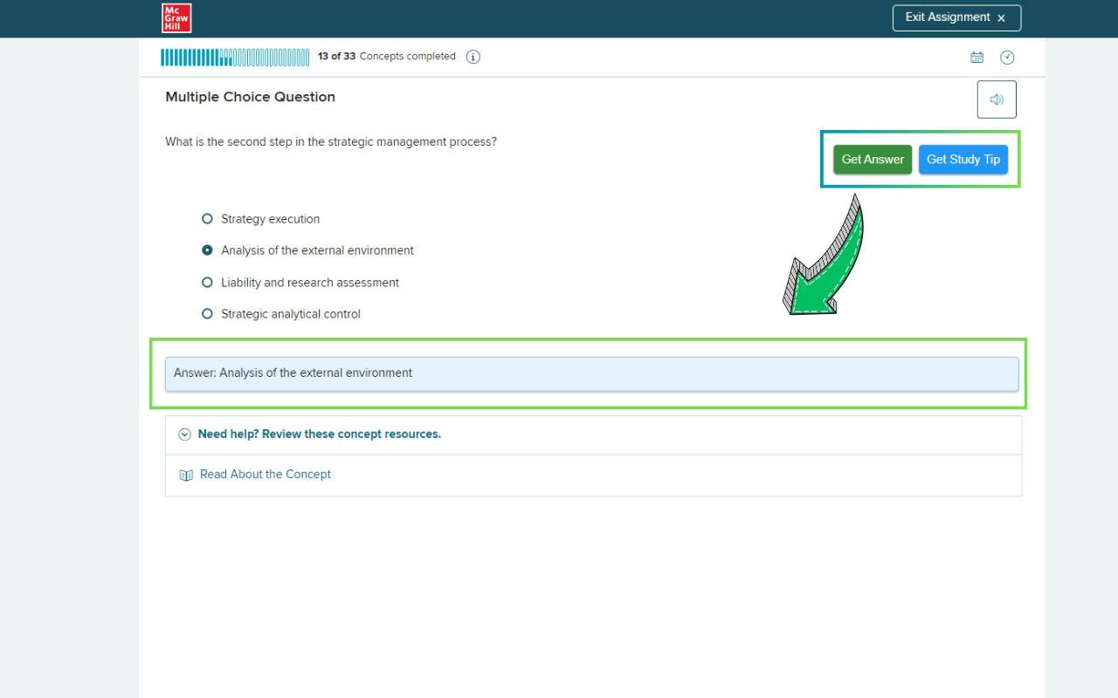Click the book icon beside Read About
Screen dimensions: 1118x698
pos(186,476)
